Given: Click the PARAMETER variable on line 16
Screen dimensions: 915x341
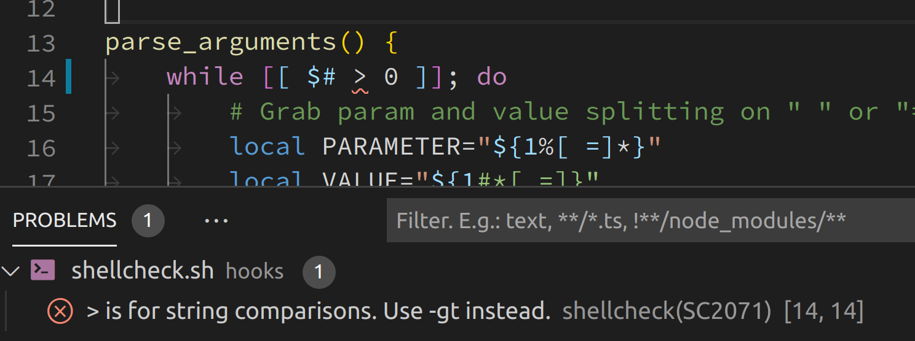Looking at the screenshot, I should pos(392,147).
